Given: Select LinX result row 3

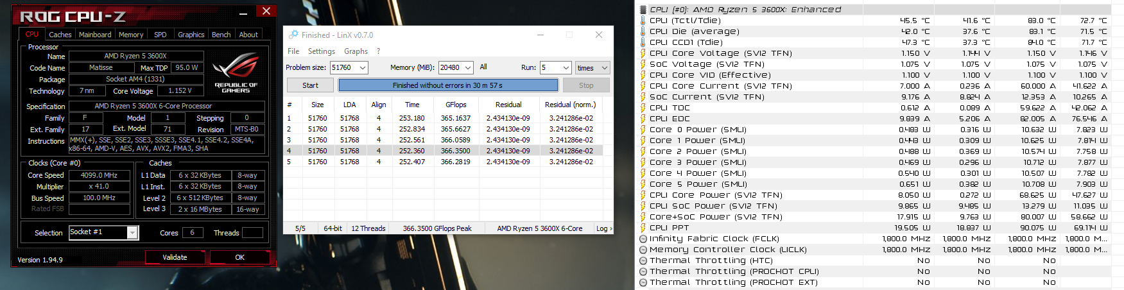Looking at the screenshot, I should (443, 140).
